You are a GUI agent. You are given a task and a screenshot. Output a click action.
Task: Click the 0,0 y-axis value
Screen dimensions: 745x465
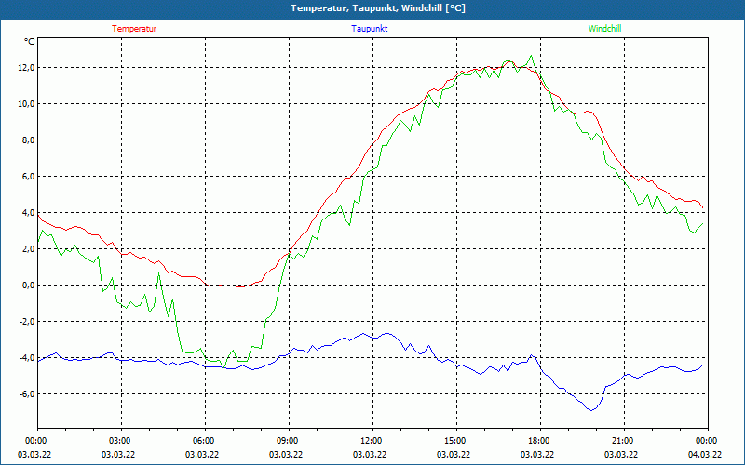(28, 286)
